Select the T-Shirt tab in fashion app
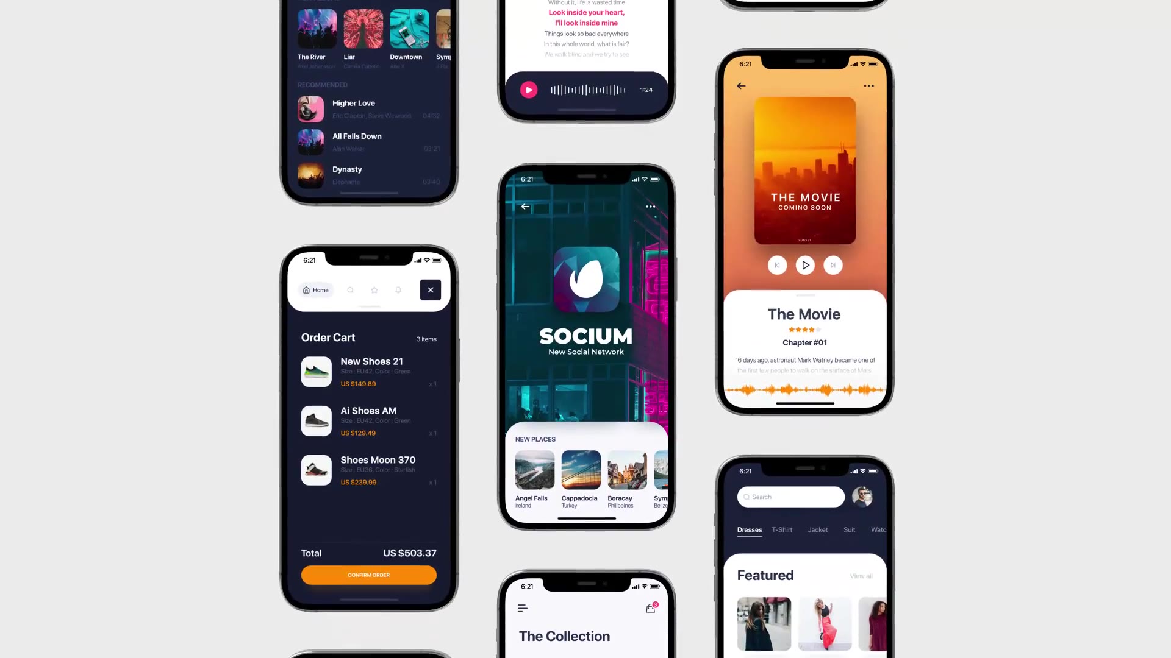The image size is (1171, 658). [x=781, y=529]
